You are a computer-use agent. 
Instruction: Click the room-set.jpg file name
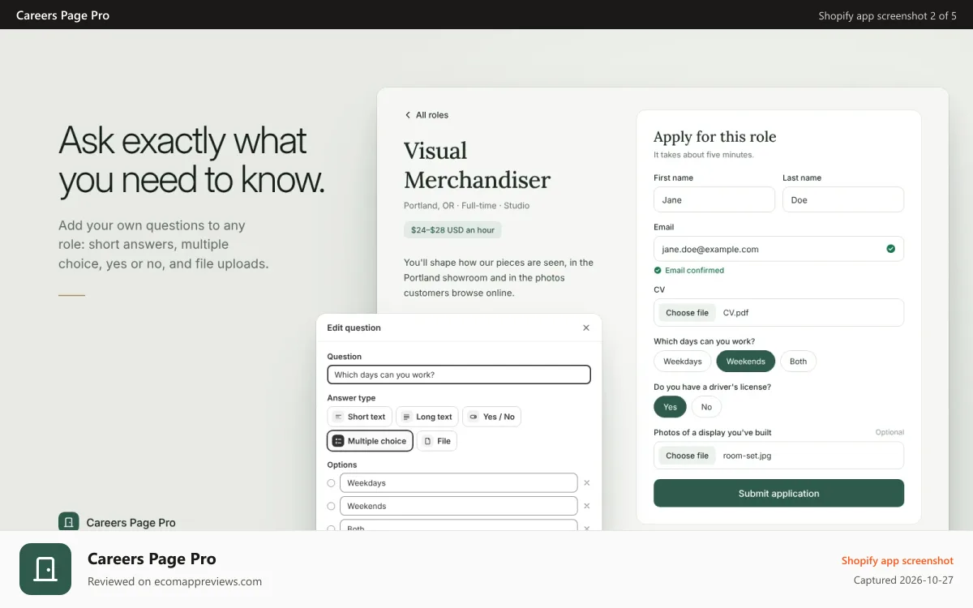(747, 456)
